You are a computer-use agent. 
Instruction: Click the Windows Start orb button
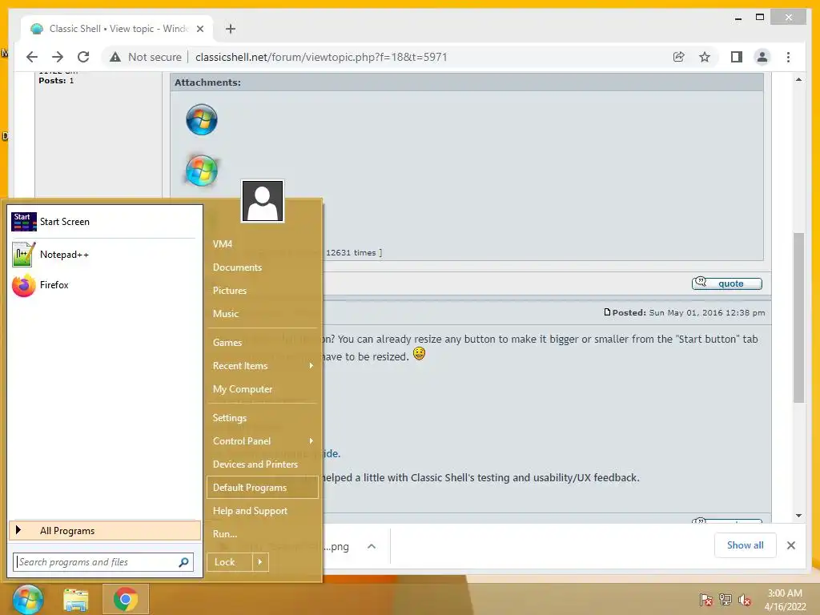28,599
